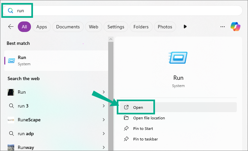The image size is (248, 151).
Task: Click the results scrollbar up arrow
Action: (111, 39)
